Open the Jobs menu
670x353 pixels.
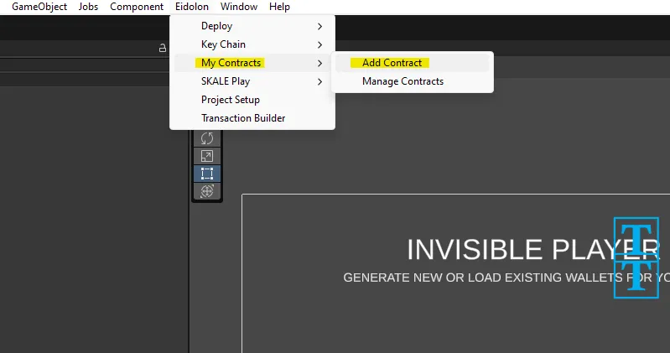(88, 7)
